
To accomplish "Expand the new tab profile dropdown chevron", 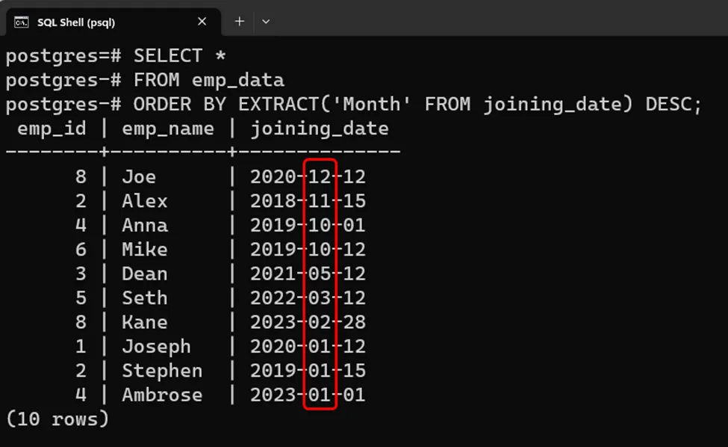I will (266, 22).
